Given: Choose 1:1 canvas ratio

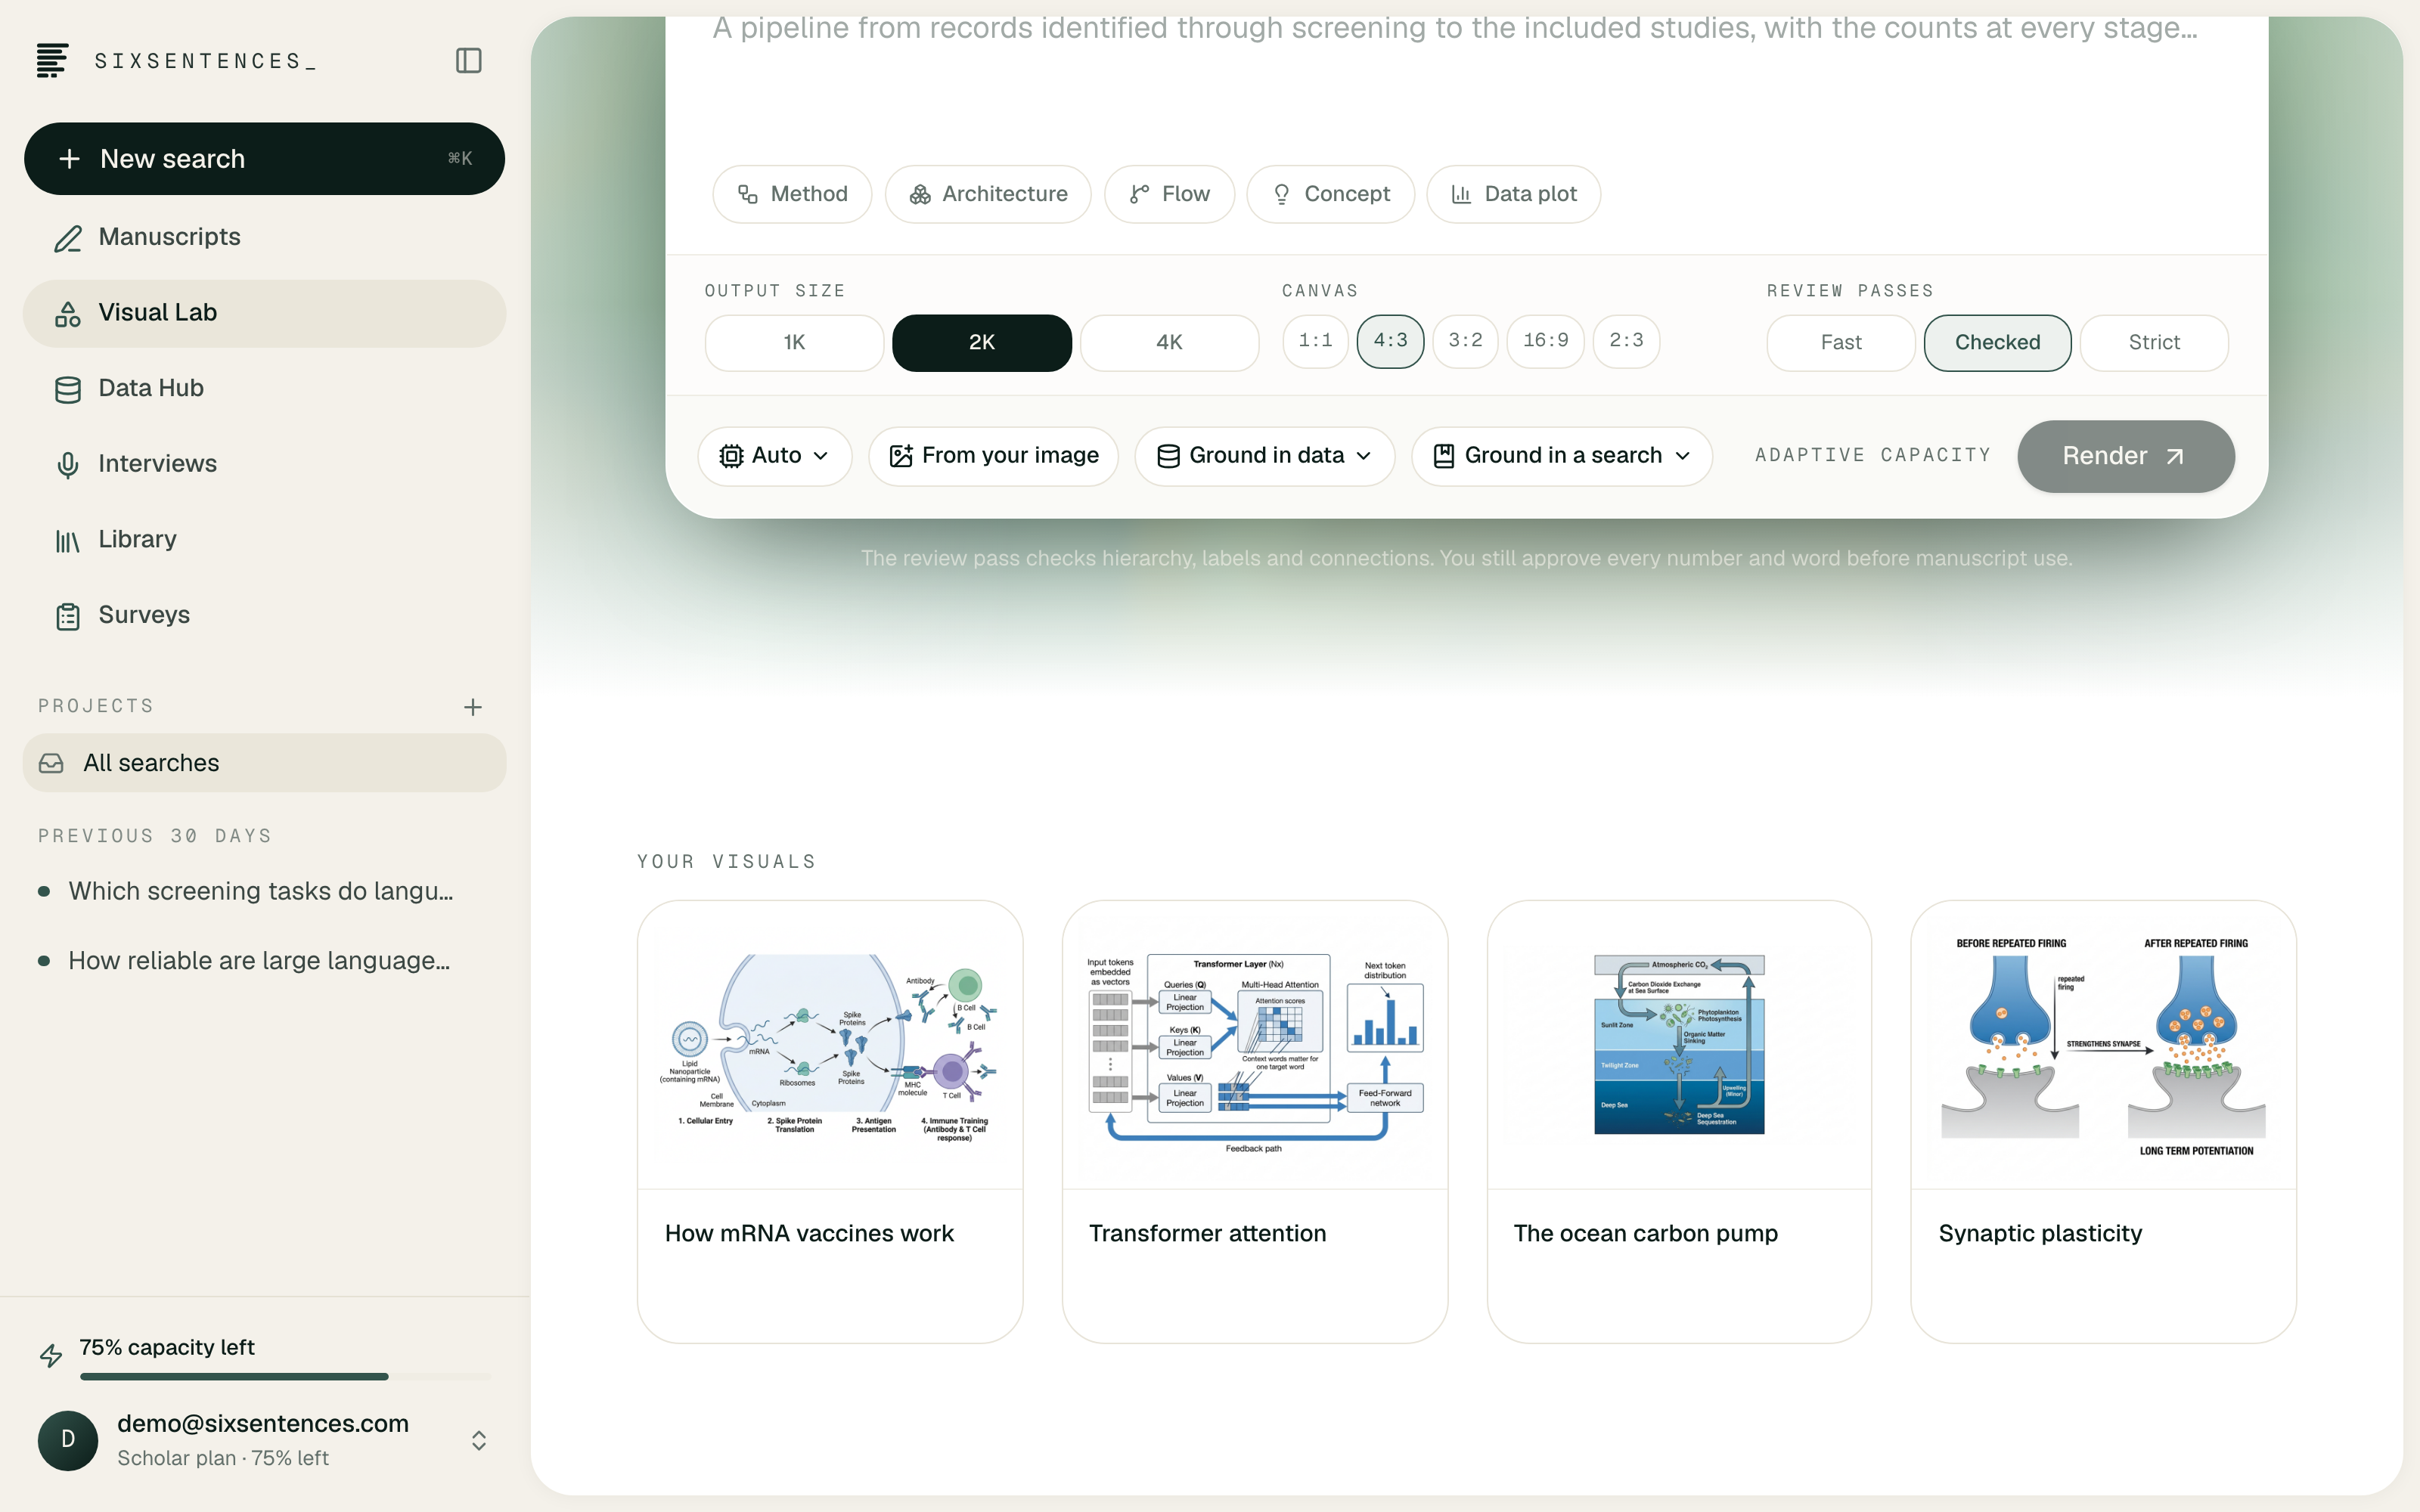Looking at the screenshot, I should pos(1315,341).
